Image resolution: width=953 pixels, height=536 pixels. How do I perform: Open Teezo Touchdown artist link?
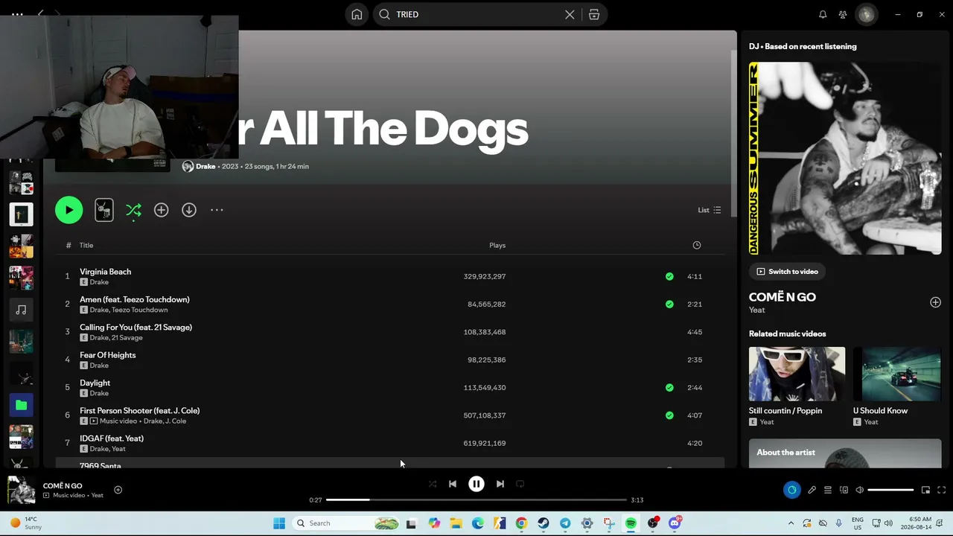click(140, 310)
